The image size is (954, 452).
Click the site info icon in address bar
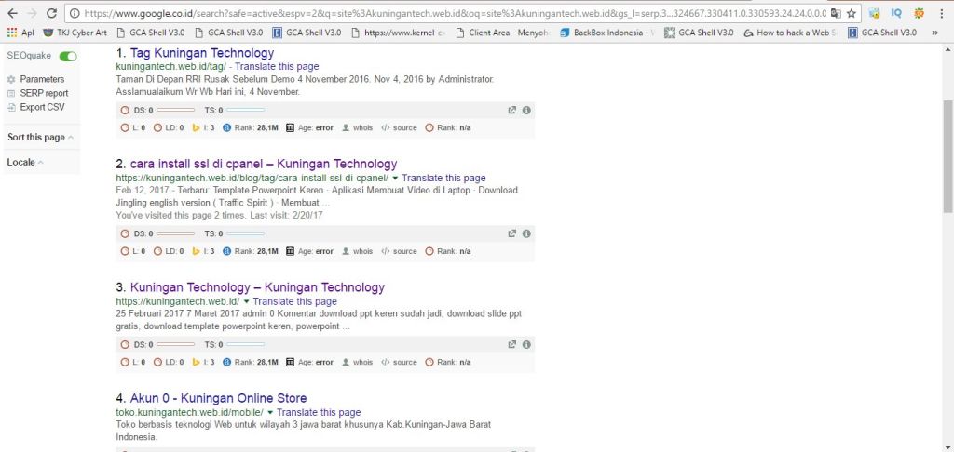(x=75, y=13)
